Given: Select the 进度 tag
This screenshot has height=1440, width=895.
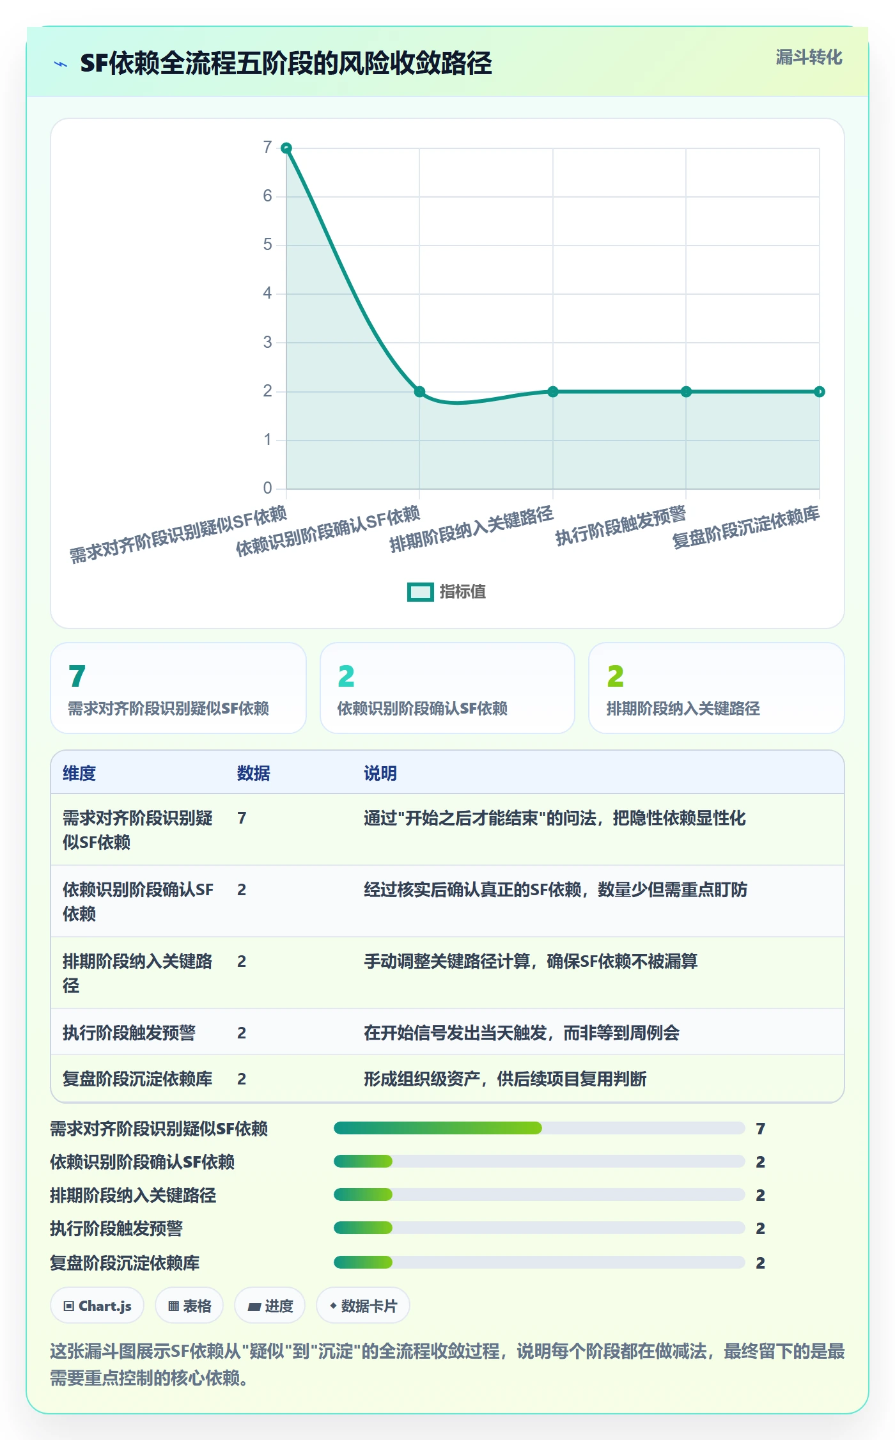Looking at the screenshot, I should click(270, 1306).
